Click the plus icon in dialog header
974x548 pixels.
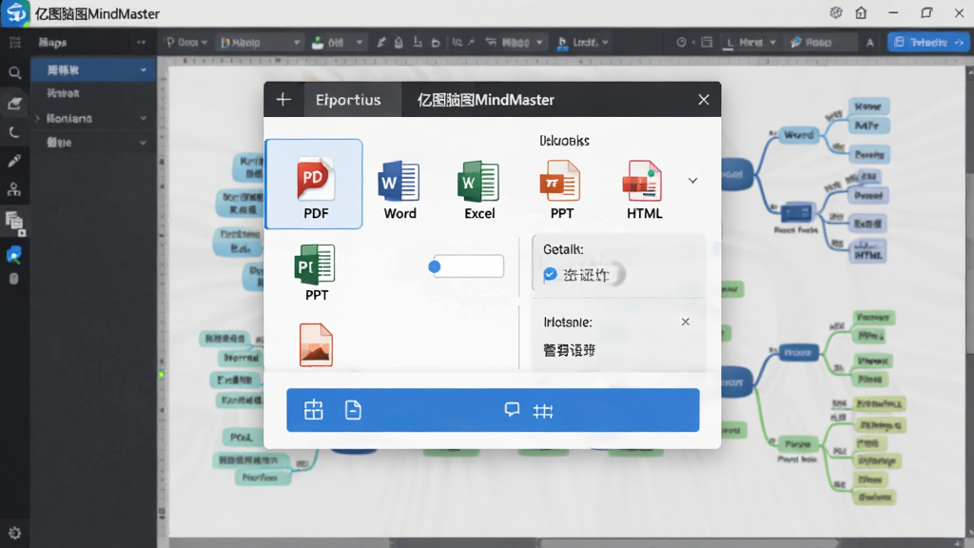pos(283,99)
